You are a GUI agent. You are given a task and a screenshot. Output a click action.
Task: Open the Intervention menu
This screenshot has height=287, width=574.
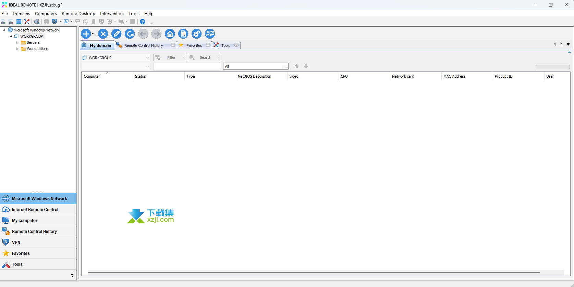pyautogui.click(x=112, y=14)
